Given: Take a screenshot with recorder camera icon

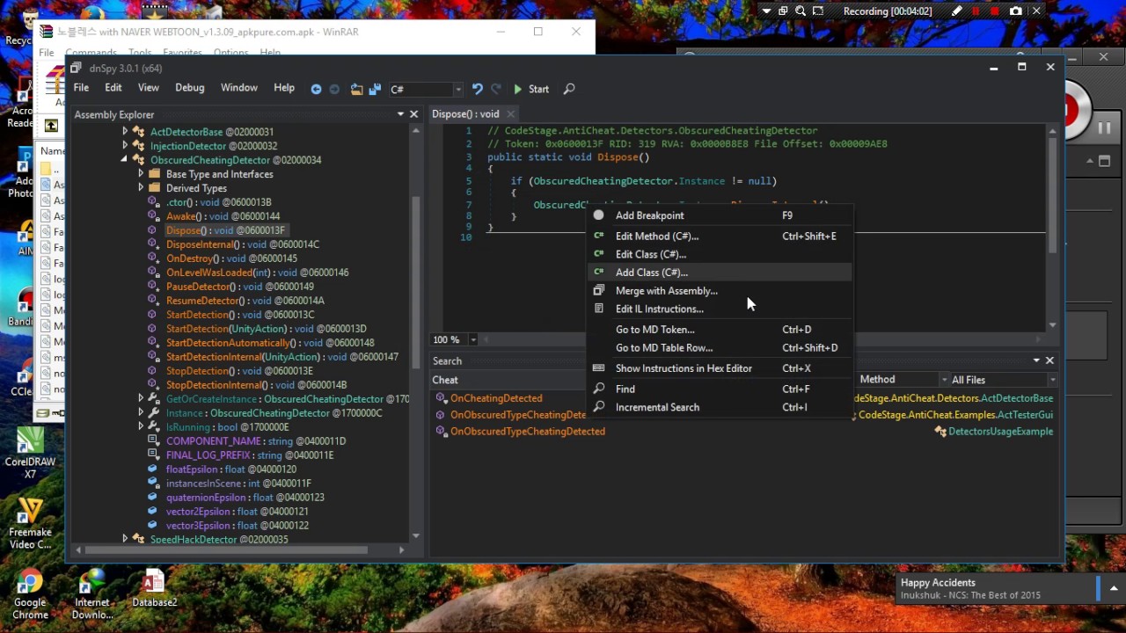Looking at the screenshot, I should 1016,11.
